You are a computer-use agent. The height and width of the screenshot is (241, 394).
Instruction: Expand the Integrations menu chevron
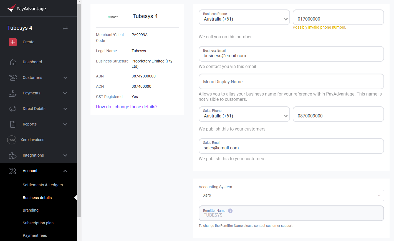(65, 155)
